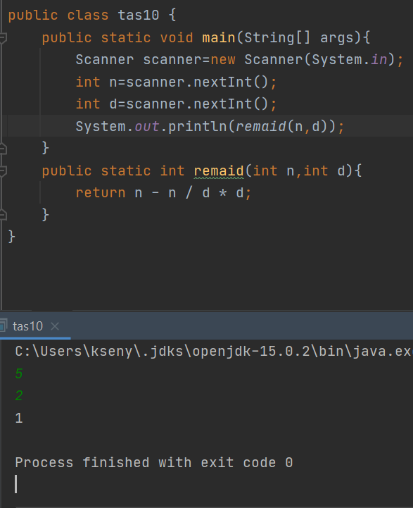Click the 'public class tas10 {' line
The height and width of the screenshot is (508, 413).
pyautogui.click(x=92, y=16)
